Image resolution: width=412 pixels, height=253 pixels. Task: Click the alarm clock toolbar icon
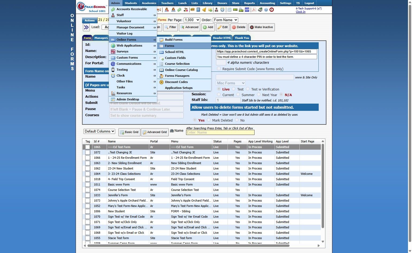pyautogui.click(x=222, y=10)
